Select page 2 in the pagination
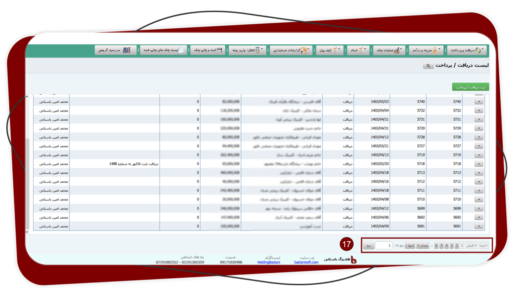 [x=457, y=245]
